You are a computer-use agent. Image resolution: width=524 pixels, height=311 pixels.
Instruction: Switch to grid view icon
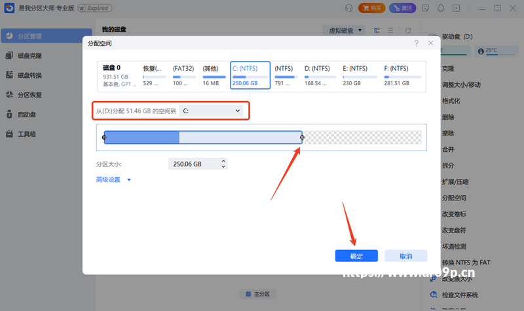[x=377, y=30]
